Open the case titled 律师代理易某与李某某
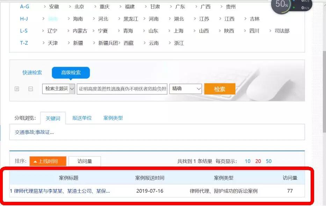 tap(58, 191)
